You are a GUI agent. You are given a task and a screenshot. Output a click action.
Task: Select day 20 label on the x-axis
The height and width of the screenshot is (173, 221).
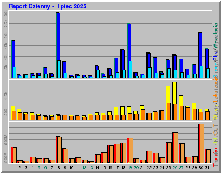pos(136,168)
